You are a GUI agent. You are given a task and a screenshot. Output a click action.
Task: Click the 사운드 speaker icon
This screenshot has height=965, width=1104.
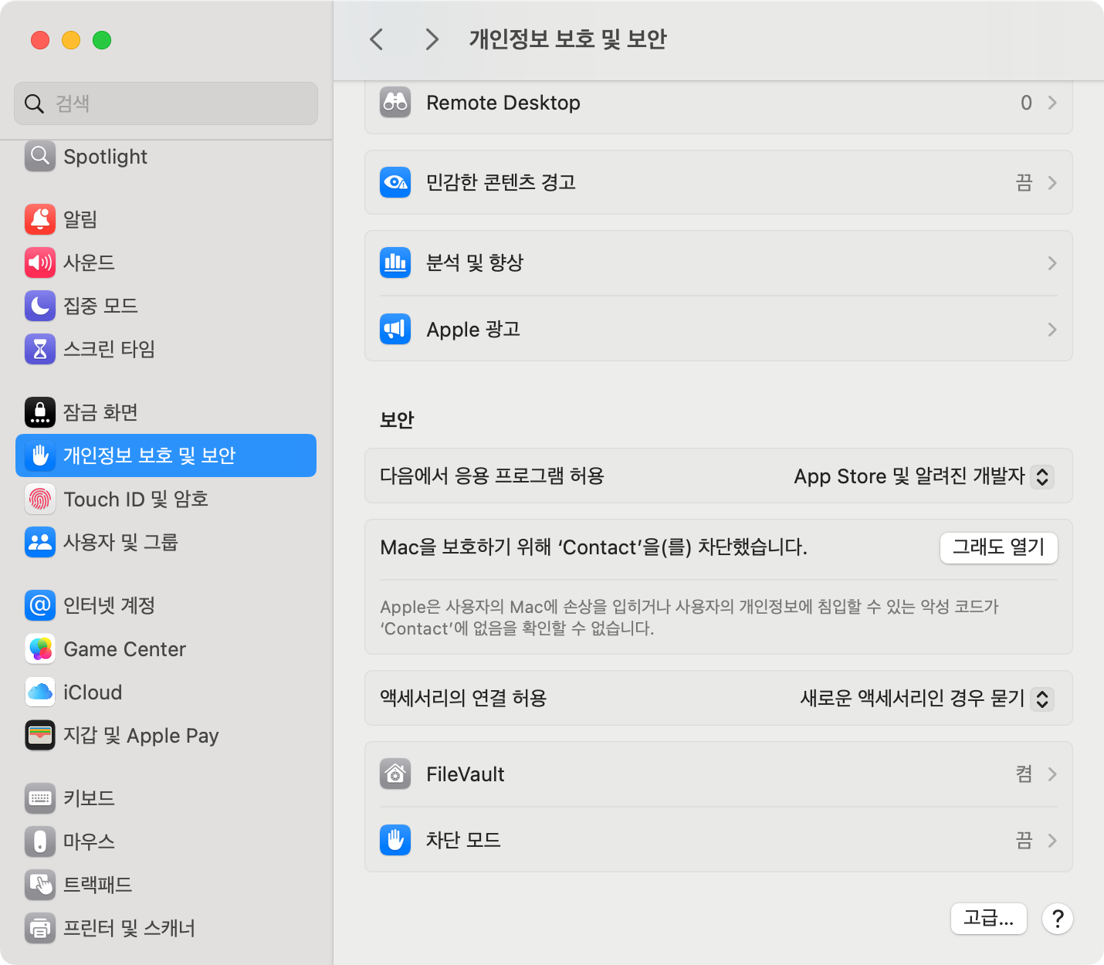click(40, 262)
